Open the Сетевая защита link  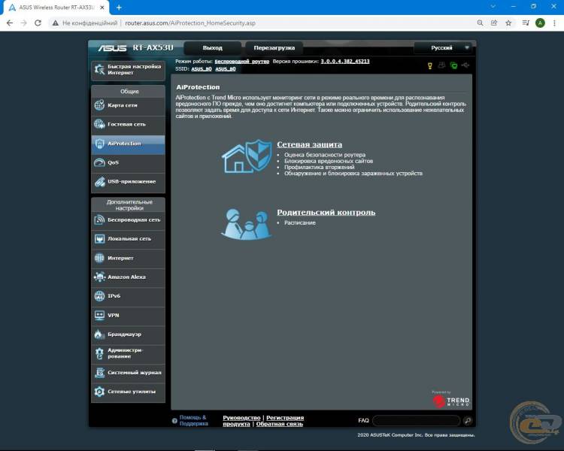309,144
